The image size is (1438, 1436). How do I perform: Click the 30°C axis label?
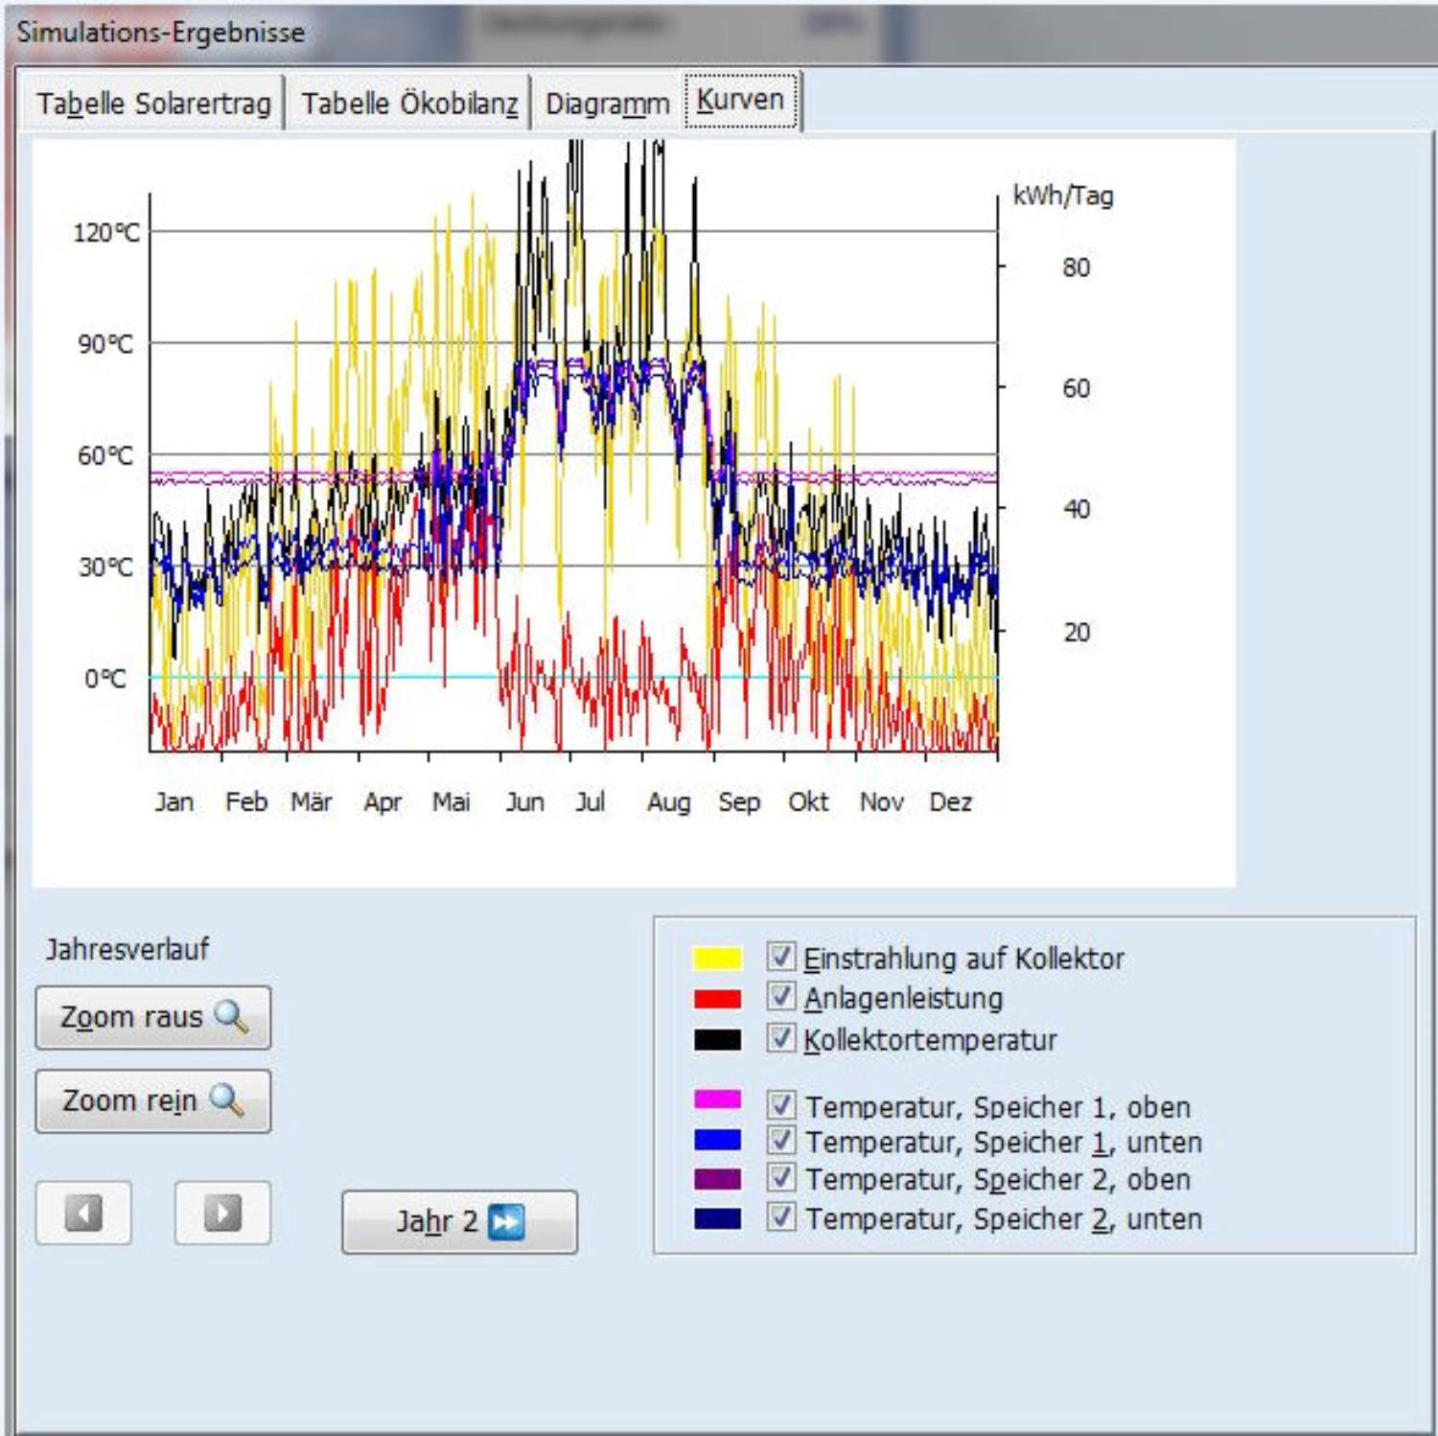tap(105, 567)
